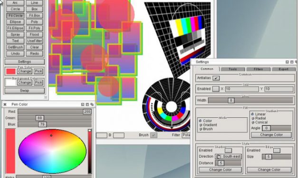Select the Spray tool
Image resolution: width=298 pixels, height=178 pixels.
15,35
